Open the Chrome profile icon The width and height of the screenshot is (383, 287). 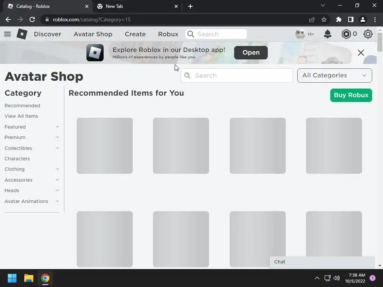pos(363,19)
